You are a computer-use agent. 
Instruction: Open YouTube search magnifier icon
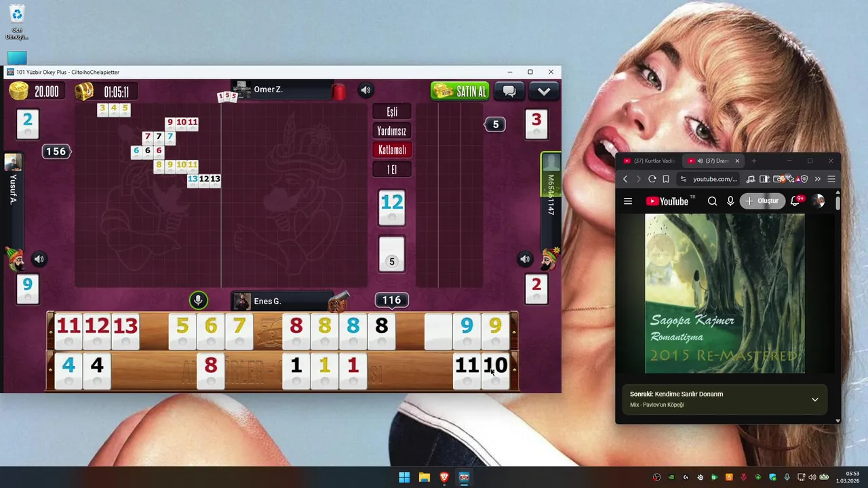tap(712, 201)
